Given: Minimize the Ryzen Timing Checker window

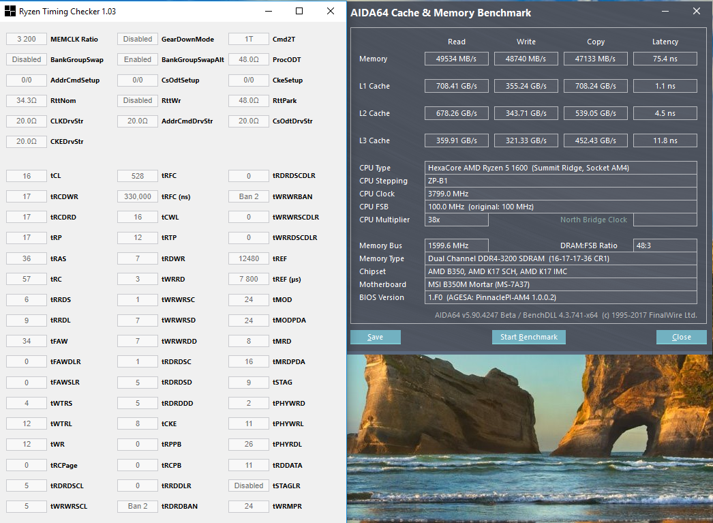Looking at the screenshot, I should (269, 12).
